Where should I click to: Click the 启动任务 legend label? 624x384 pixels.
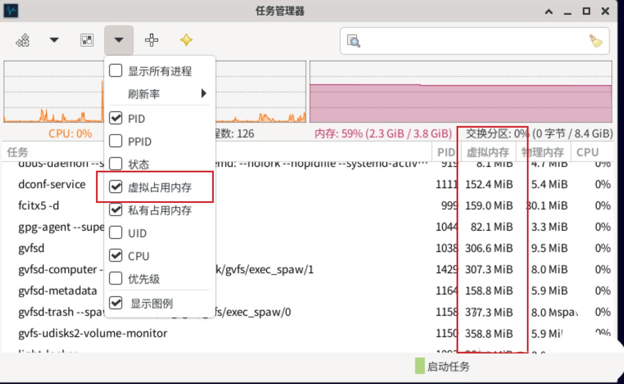click(x=448, y=366)
